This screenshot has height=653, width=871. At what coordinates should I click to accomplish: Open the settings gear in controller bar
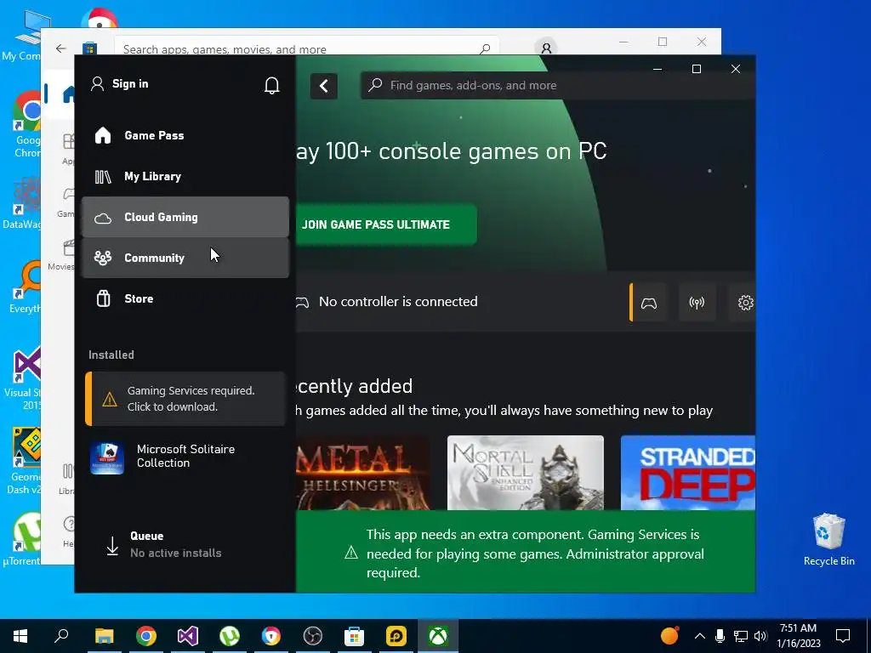click(745, 303)
